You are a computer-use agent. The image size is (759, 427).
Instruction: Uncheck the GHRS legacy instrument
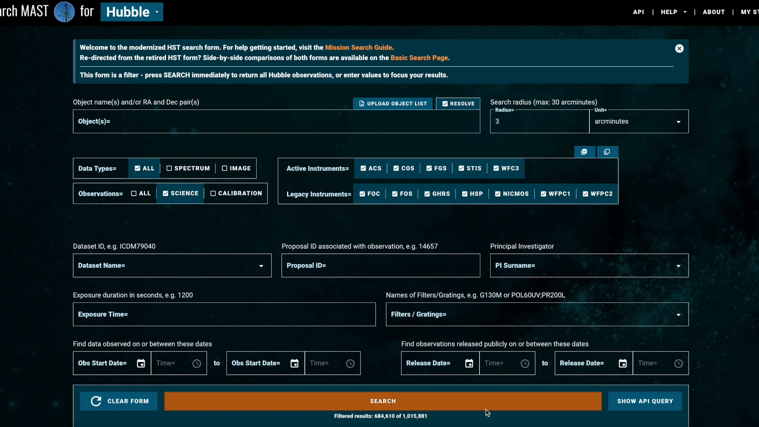click(437, 194)
